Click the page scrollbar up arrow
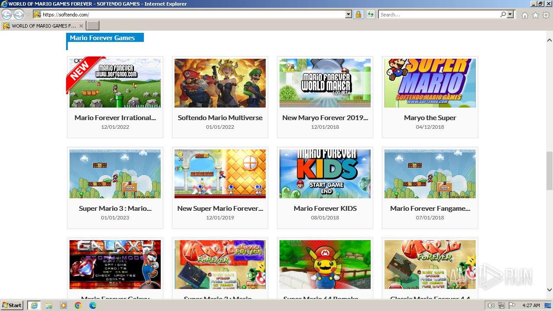The width and height of the screenshot is (553, 311). (549, 40)
